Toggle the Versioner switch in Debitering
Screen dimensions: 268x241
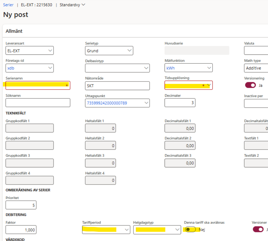(258, 229)
